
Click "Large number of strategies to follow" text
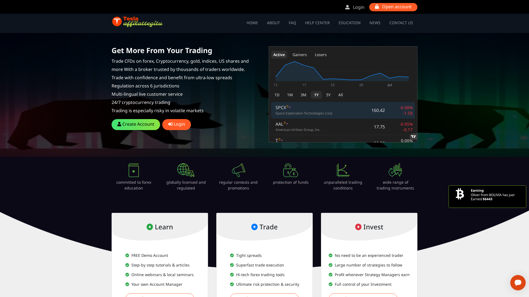pyautogui.click(x=368, y=265)
